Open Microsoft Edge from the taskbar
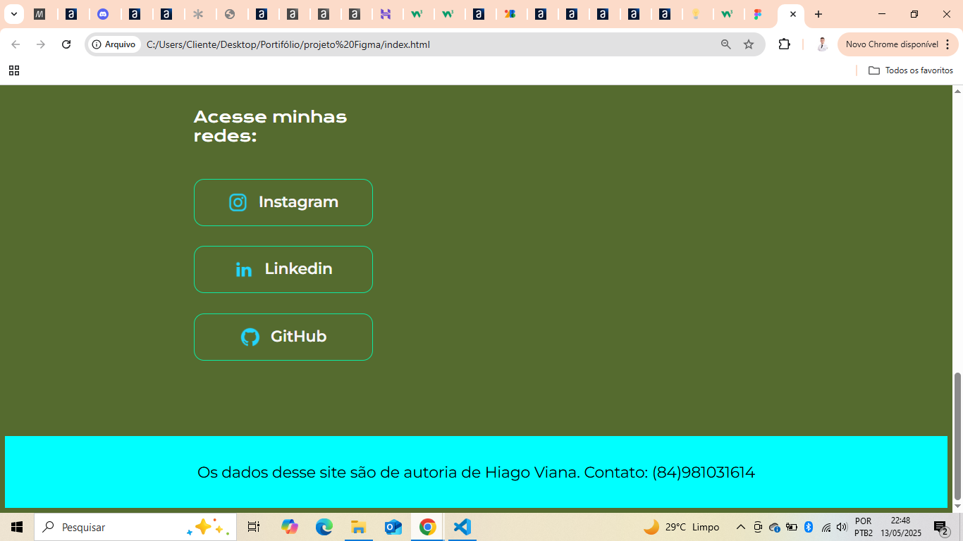 [324, 527]
